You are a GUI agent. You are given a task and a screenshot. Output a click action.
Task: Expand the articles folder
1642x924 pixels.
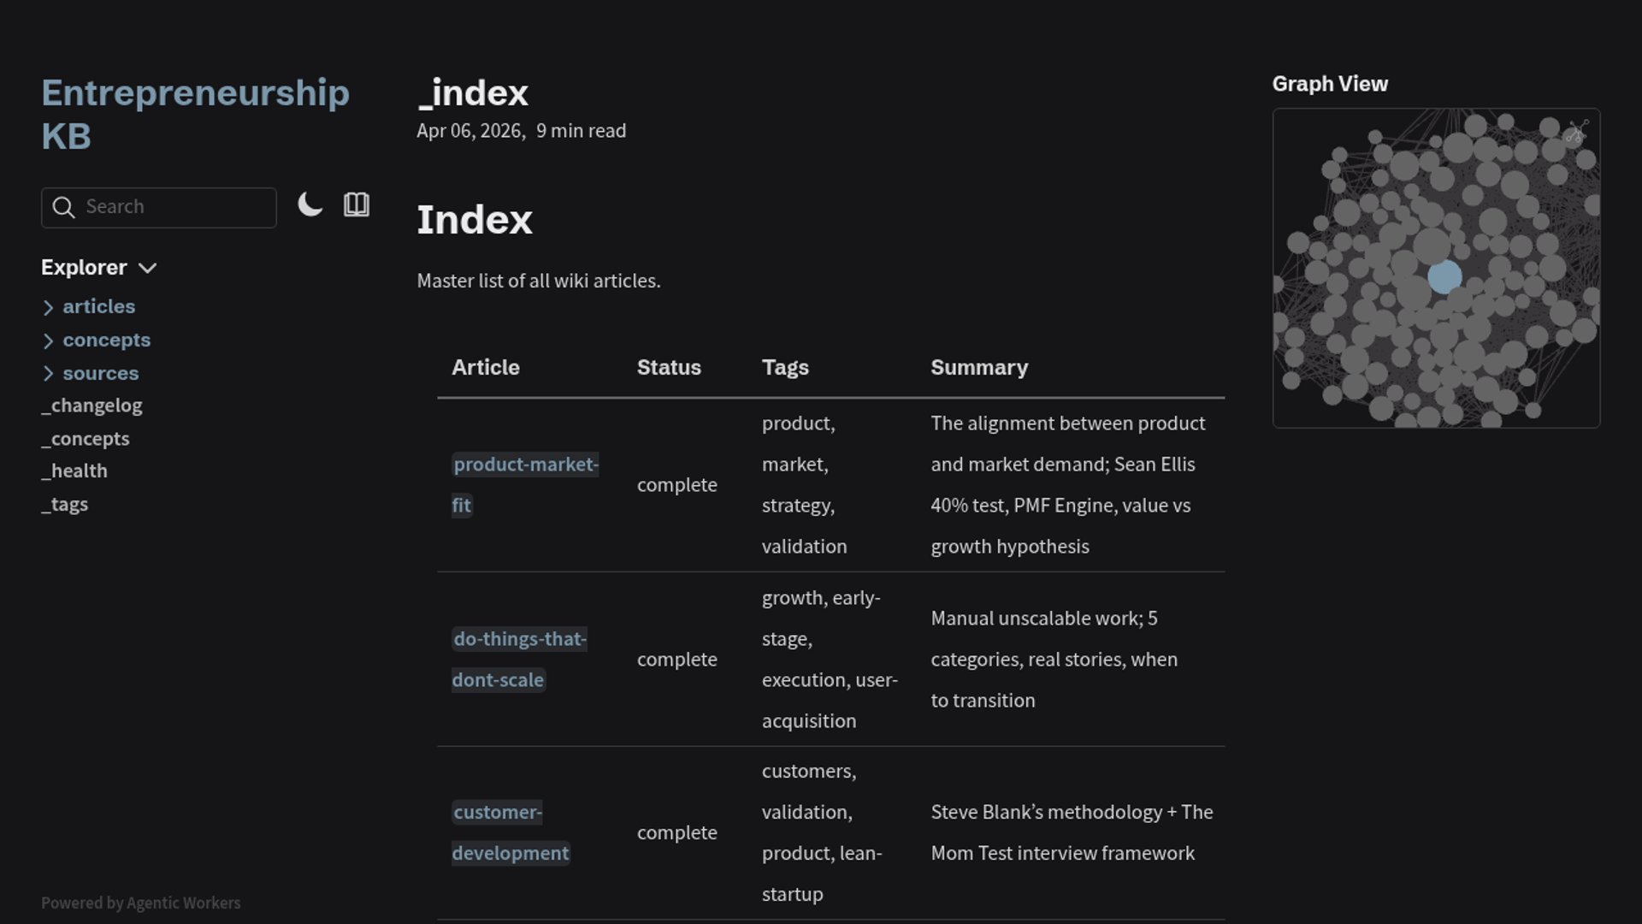click(98, 306)
